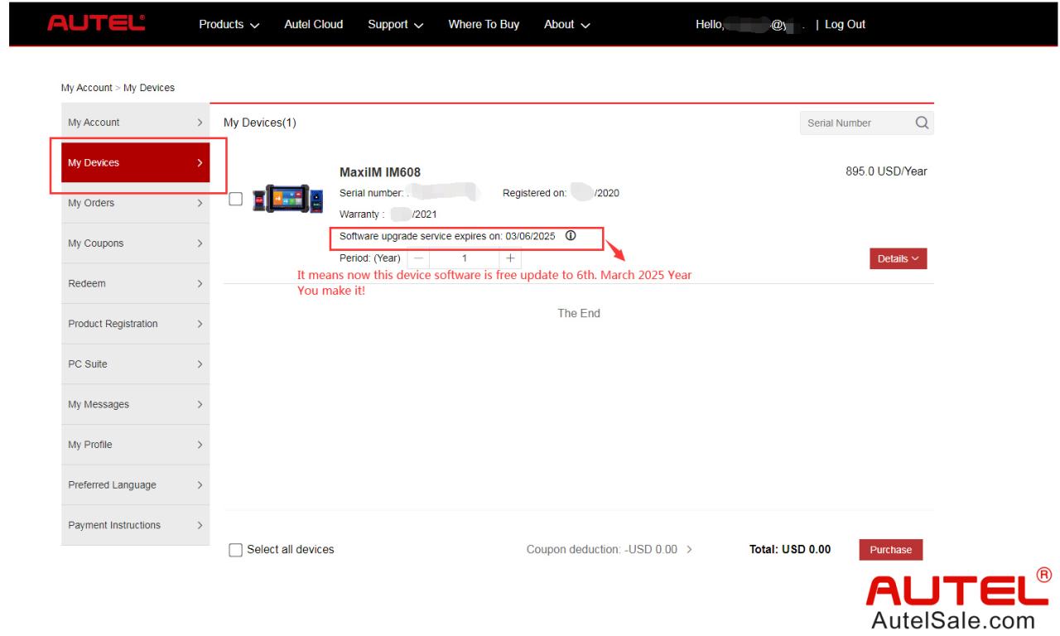This screenshot has width=1060, height=636.
Task: Click the MaxiIM IM608 device name
Action: click(x=381, y=173)
